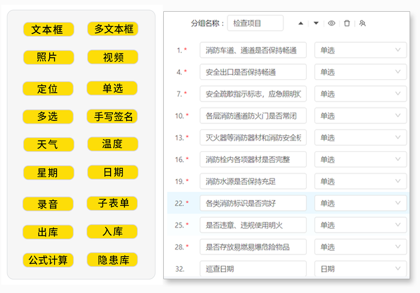The image size is (420, 293).
Task: Click the move group down arrow icon
Action: click(x=317, y=23)
